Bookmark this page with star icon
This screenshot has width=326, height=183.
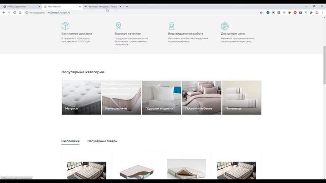(x=261, y=13)
